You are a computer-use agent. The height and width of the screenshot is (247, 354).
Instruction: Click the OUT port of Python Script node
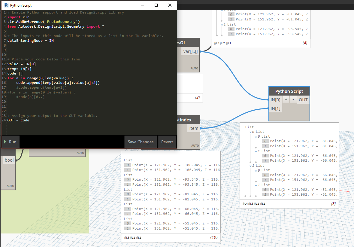303,100
